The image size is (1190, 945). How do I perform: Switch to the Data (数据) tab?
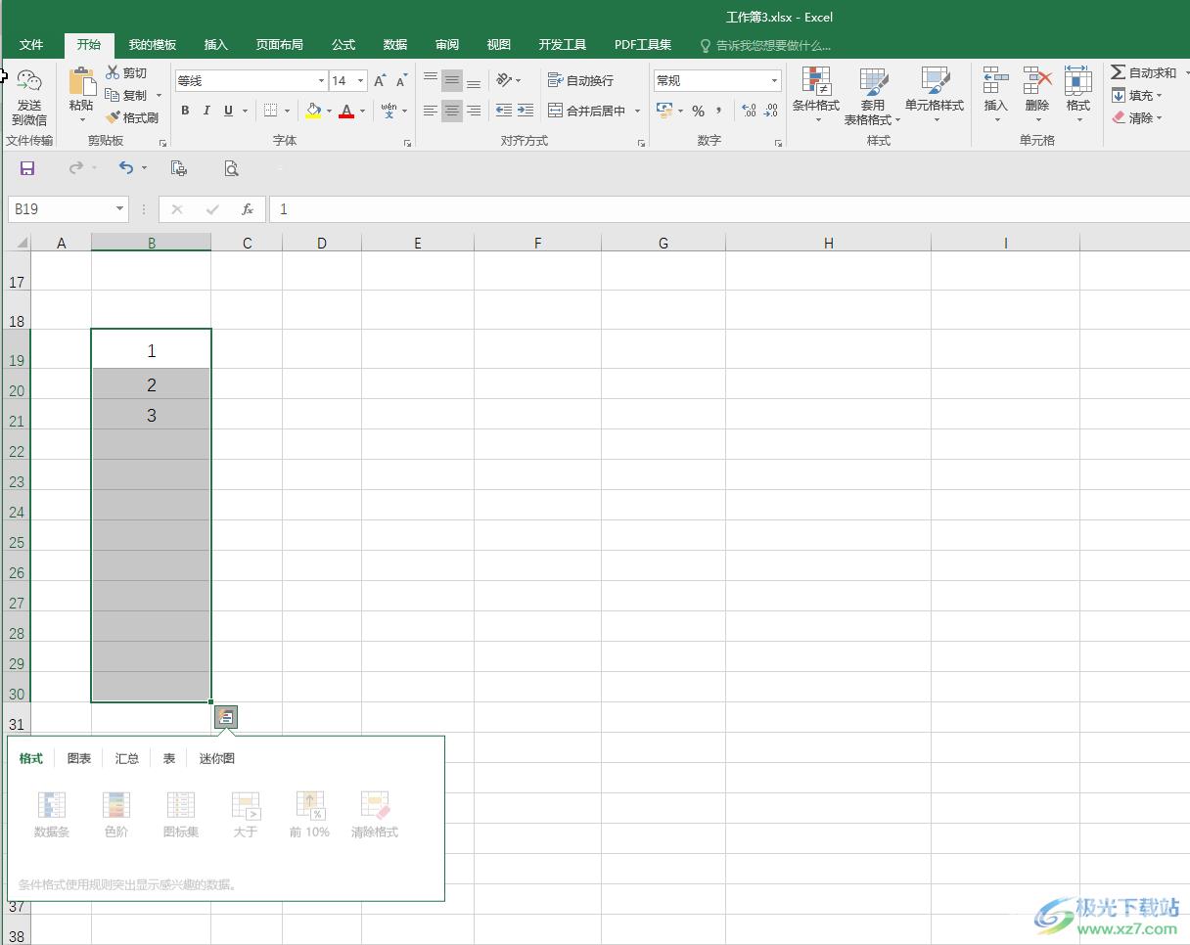[x=395, y=45]
